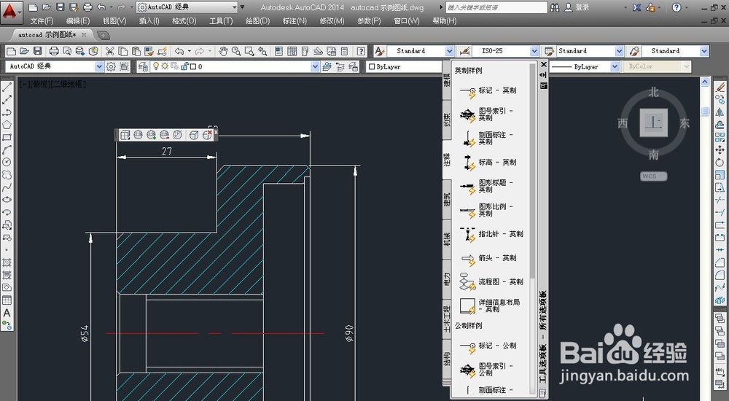This screenshot has height=401, width=729.
Task: Select 标高 - 英制 palette tool
Action: tap(488, 163)
